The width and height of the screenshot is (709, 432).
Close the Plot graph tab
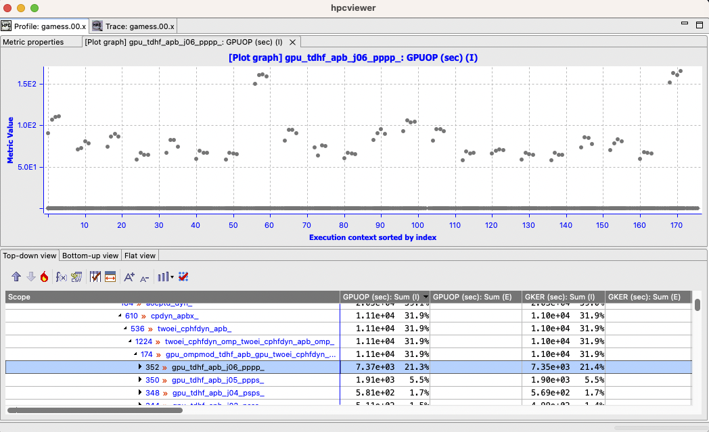click(x=292, y=42)
